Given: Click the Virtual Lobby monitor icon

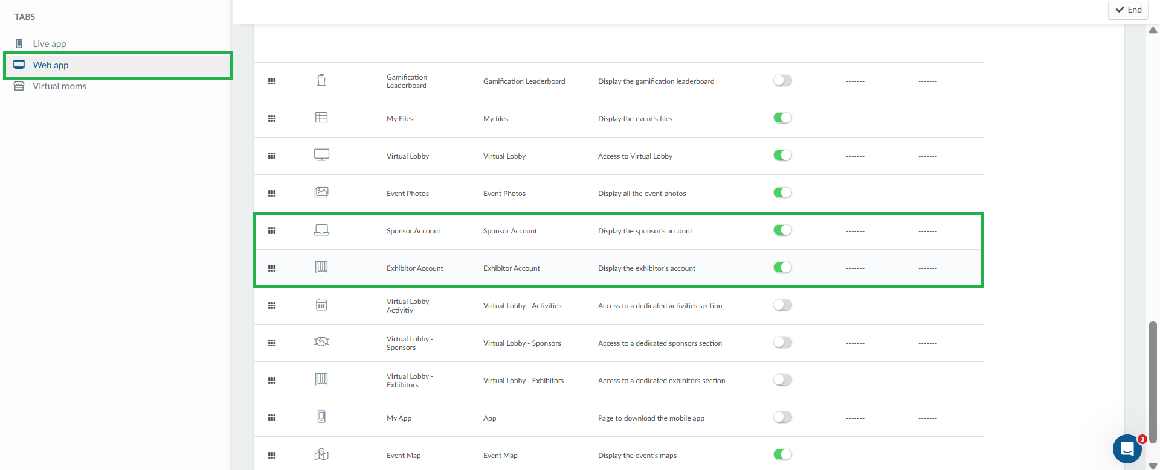Looking at the screenshot, I should tap(321, 155).
